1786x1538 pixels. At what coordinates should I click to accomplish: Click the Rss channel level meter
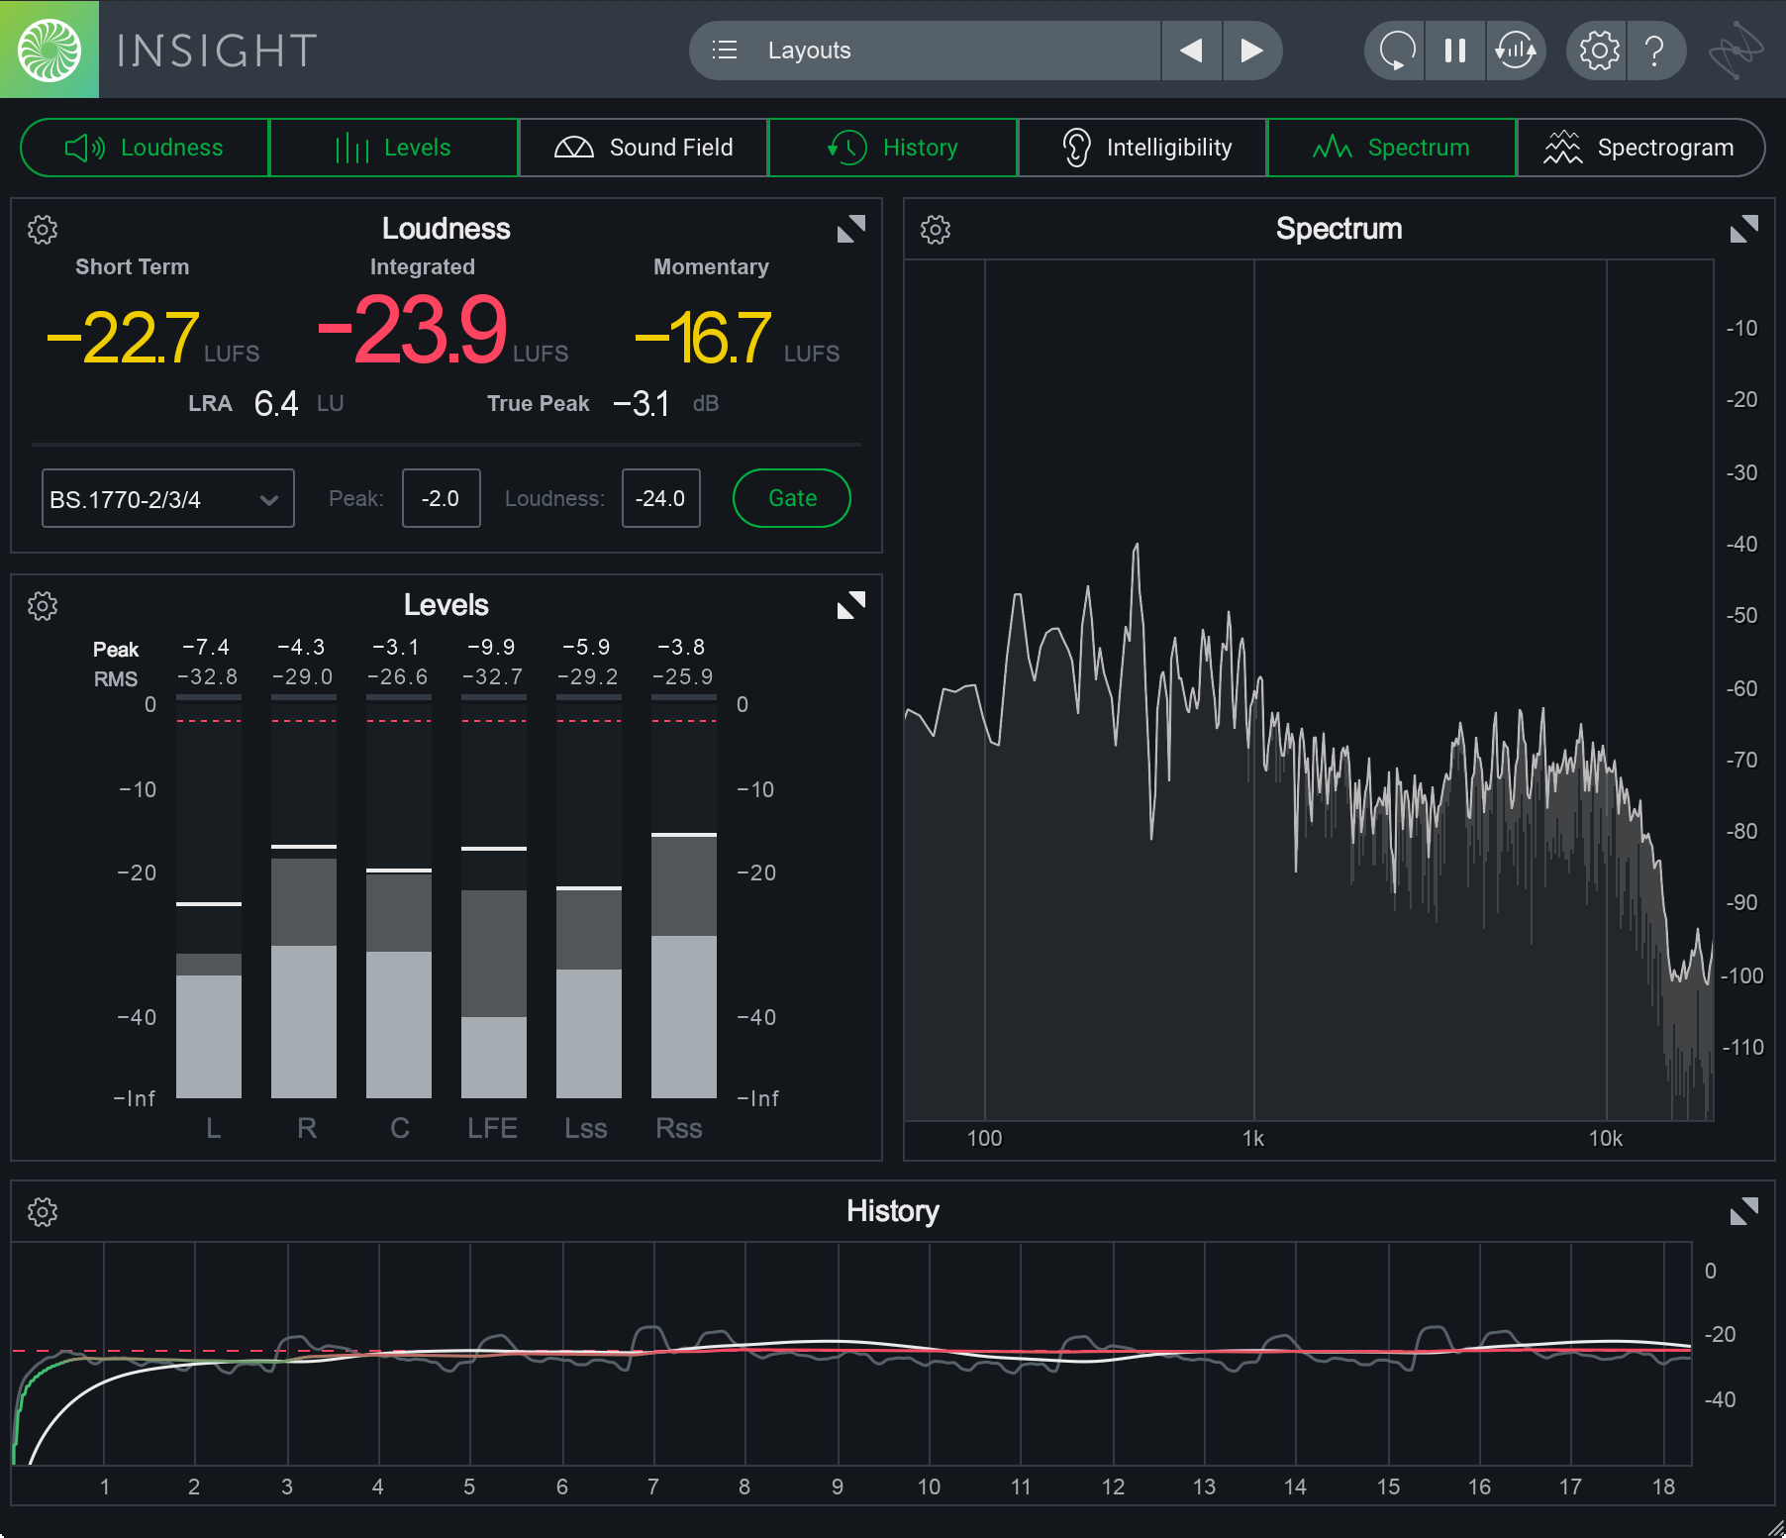684,896
